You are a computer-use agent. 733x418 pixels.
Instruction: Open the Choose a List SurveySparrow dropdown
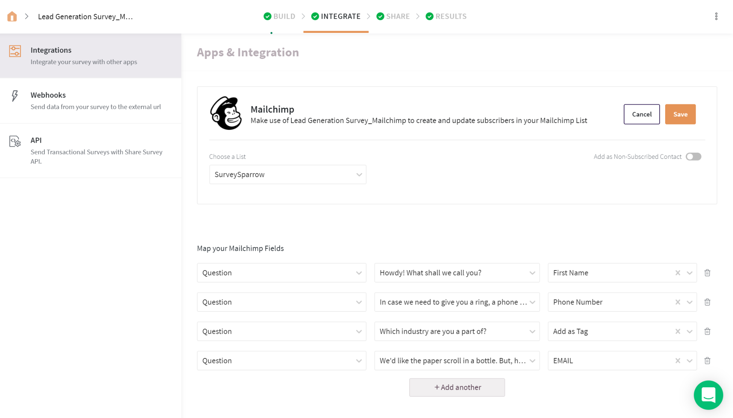(x=287, y=175)
